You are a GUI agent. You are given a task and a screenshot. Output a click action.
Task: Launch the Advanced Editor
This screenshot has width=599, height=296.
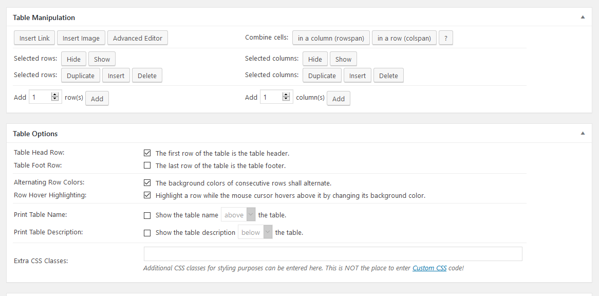pos(137,38)
